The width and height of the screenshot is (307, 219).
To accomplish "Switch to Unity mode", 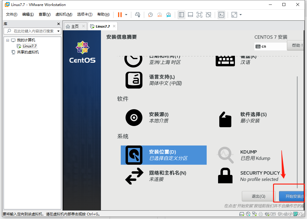I will [x=208, y=15].
